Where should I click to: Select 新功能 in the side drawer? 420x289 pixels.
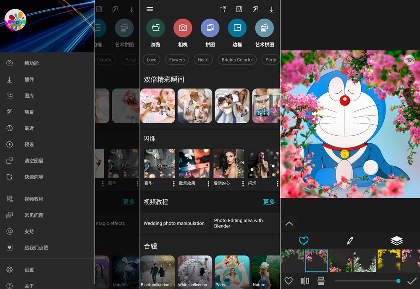point(47,63)
